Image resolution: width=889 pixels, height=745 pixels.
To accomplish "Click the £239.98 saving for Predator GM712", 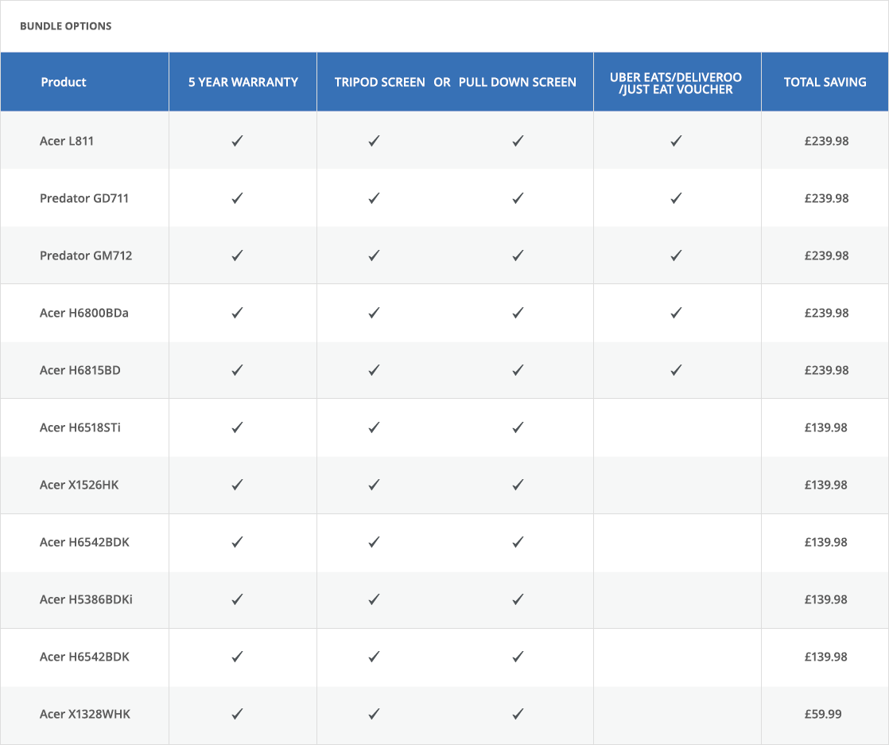I will point(827,255).
